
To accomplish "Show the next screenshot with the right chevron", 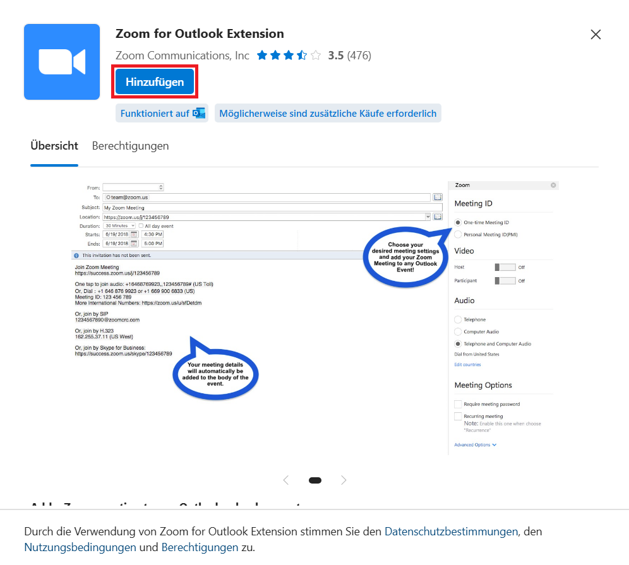I will pyautogui.click(x=344, y=480).
